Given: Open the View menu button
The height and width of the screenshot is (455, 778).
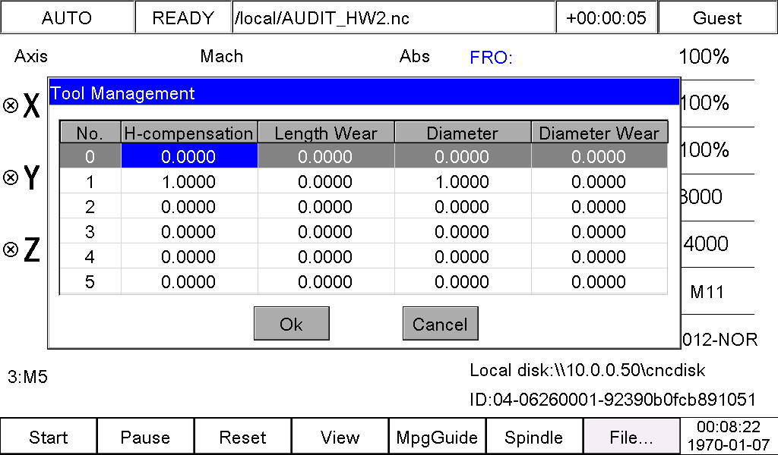Looking at the screenshot, I should click(340, 437).
